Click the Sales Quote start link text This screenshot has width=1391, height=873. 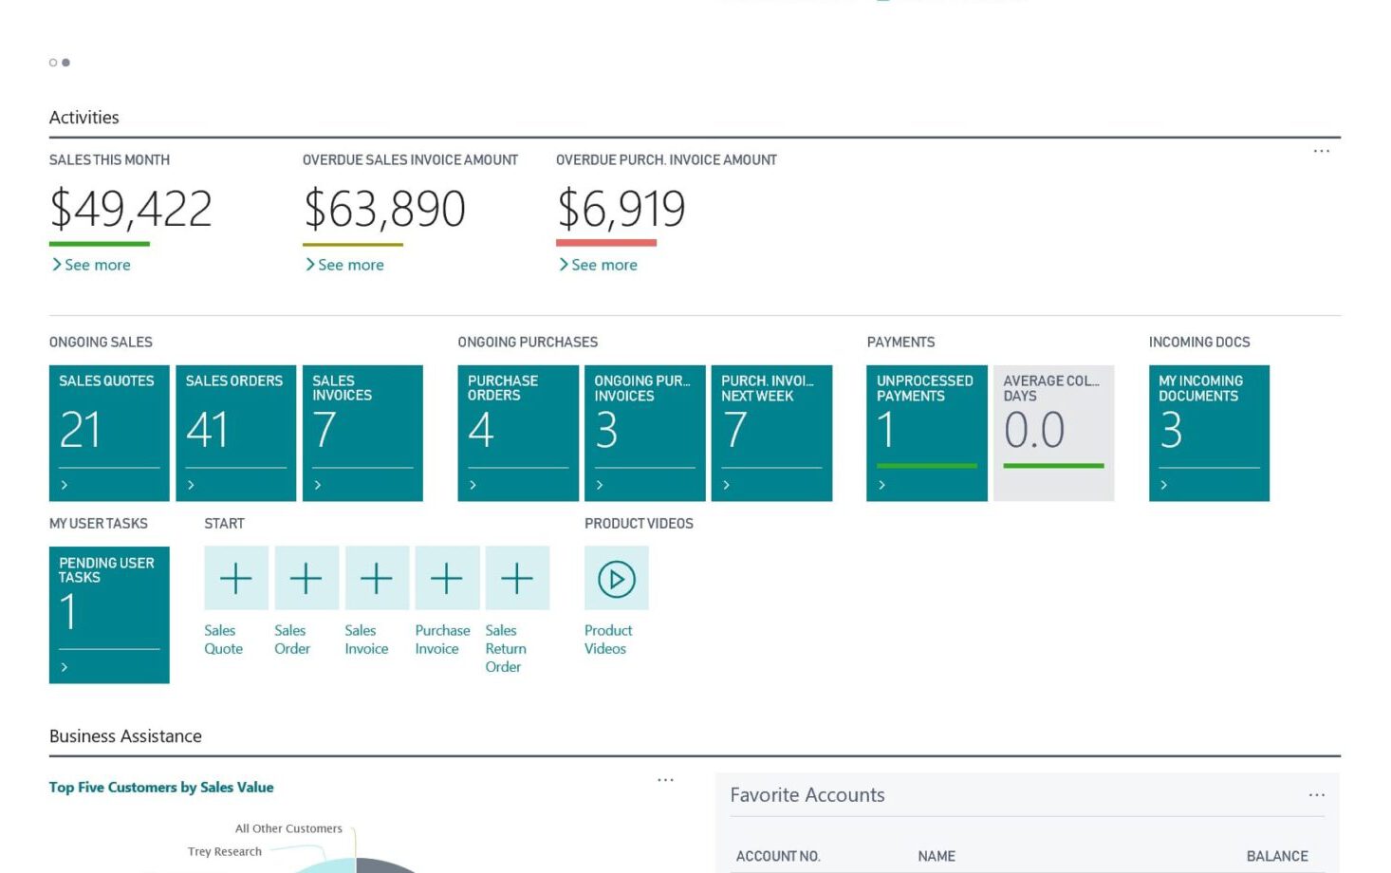224,640
